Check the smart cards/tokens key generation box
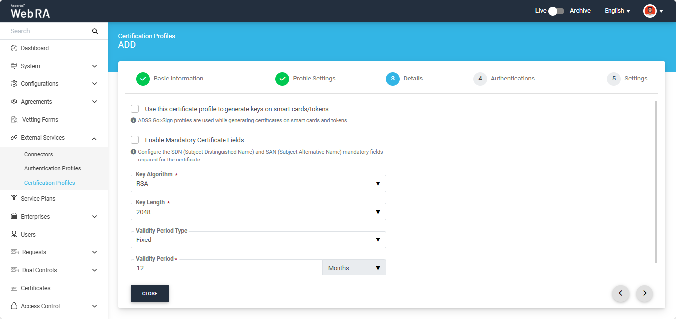 click(135, 109)
